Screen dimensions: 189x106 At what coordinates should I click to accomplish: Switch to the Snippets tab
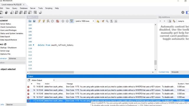click(175, 72)
